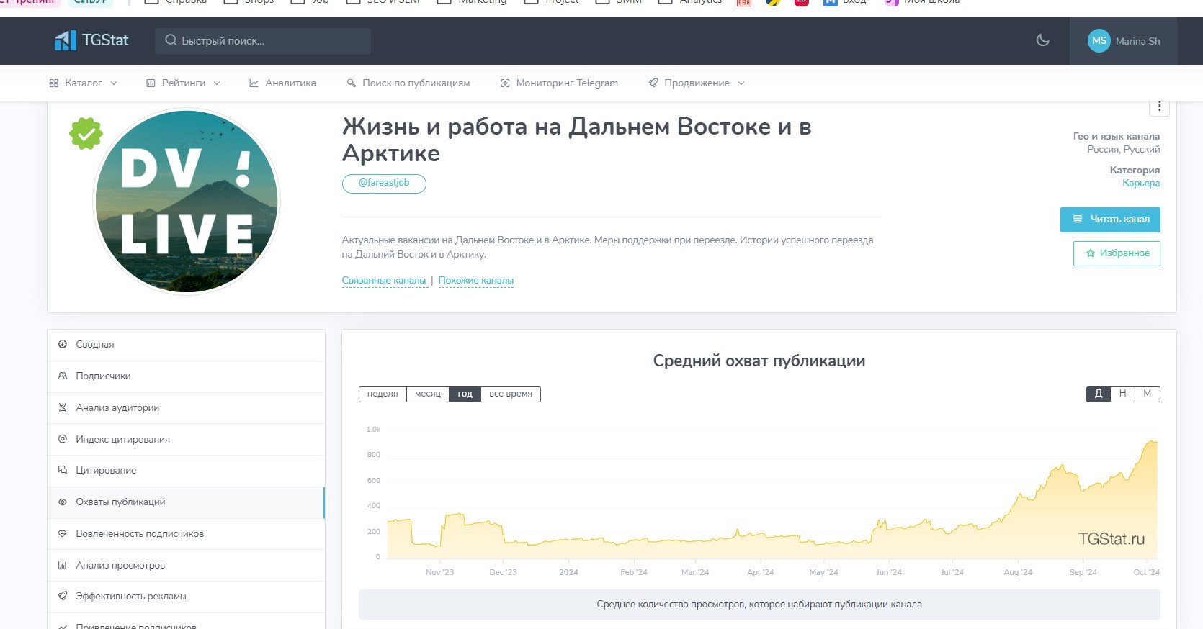Focus the Быстрый поиск search field

[x=263, y=41]
